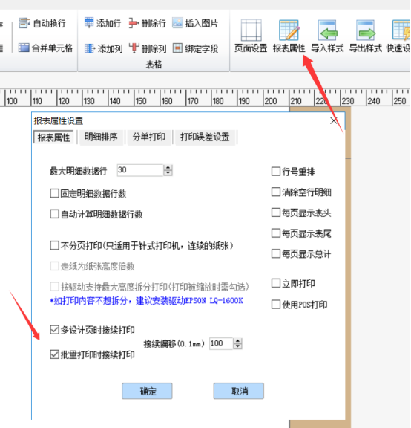The width and height of the screenshot is (411, 428).
Task: Check the 每页显示表头 option
Action: [276, 213]
